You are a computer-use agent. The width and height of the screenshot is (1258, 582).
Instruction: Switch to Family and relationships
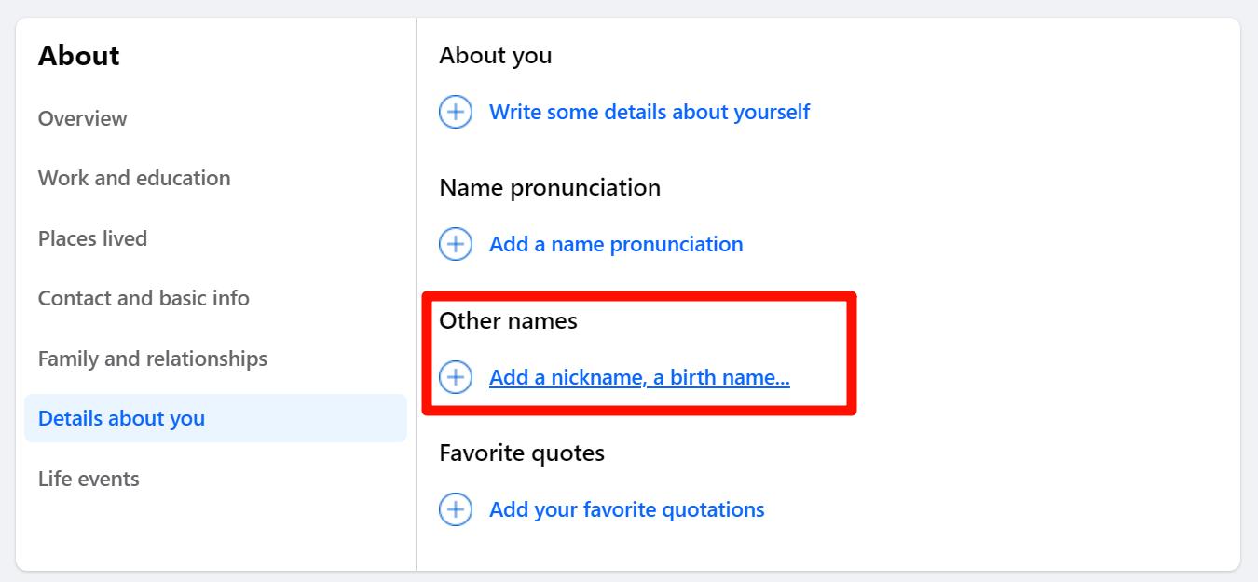pos(153,359)
